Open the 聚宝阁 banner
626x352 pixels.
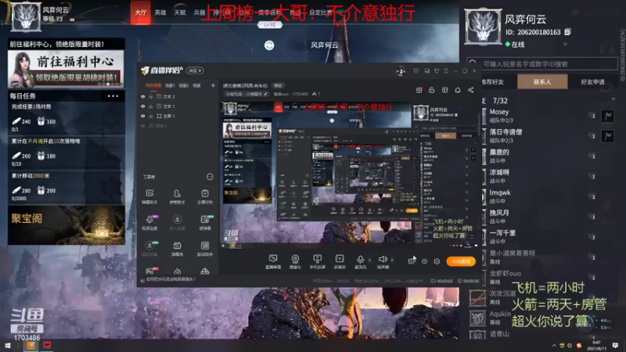(x=67, y=225)
